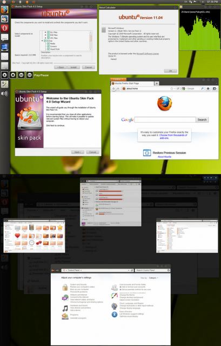The height and width of the screenshot is (346, 221).
Task: Open the grey drive icon in dock
Action: point(5,65)
